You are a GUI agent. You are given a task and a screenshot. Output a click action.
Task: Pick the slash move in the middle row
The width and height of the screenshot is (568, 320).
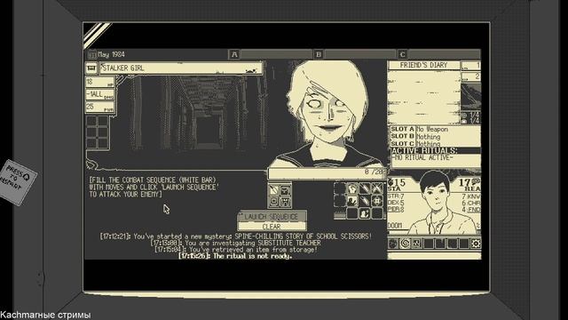coord(365,201)
